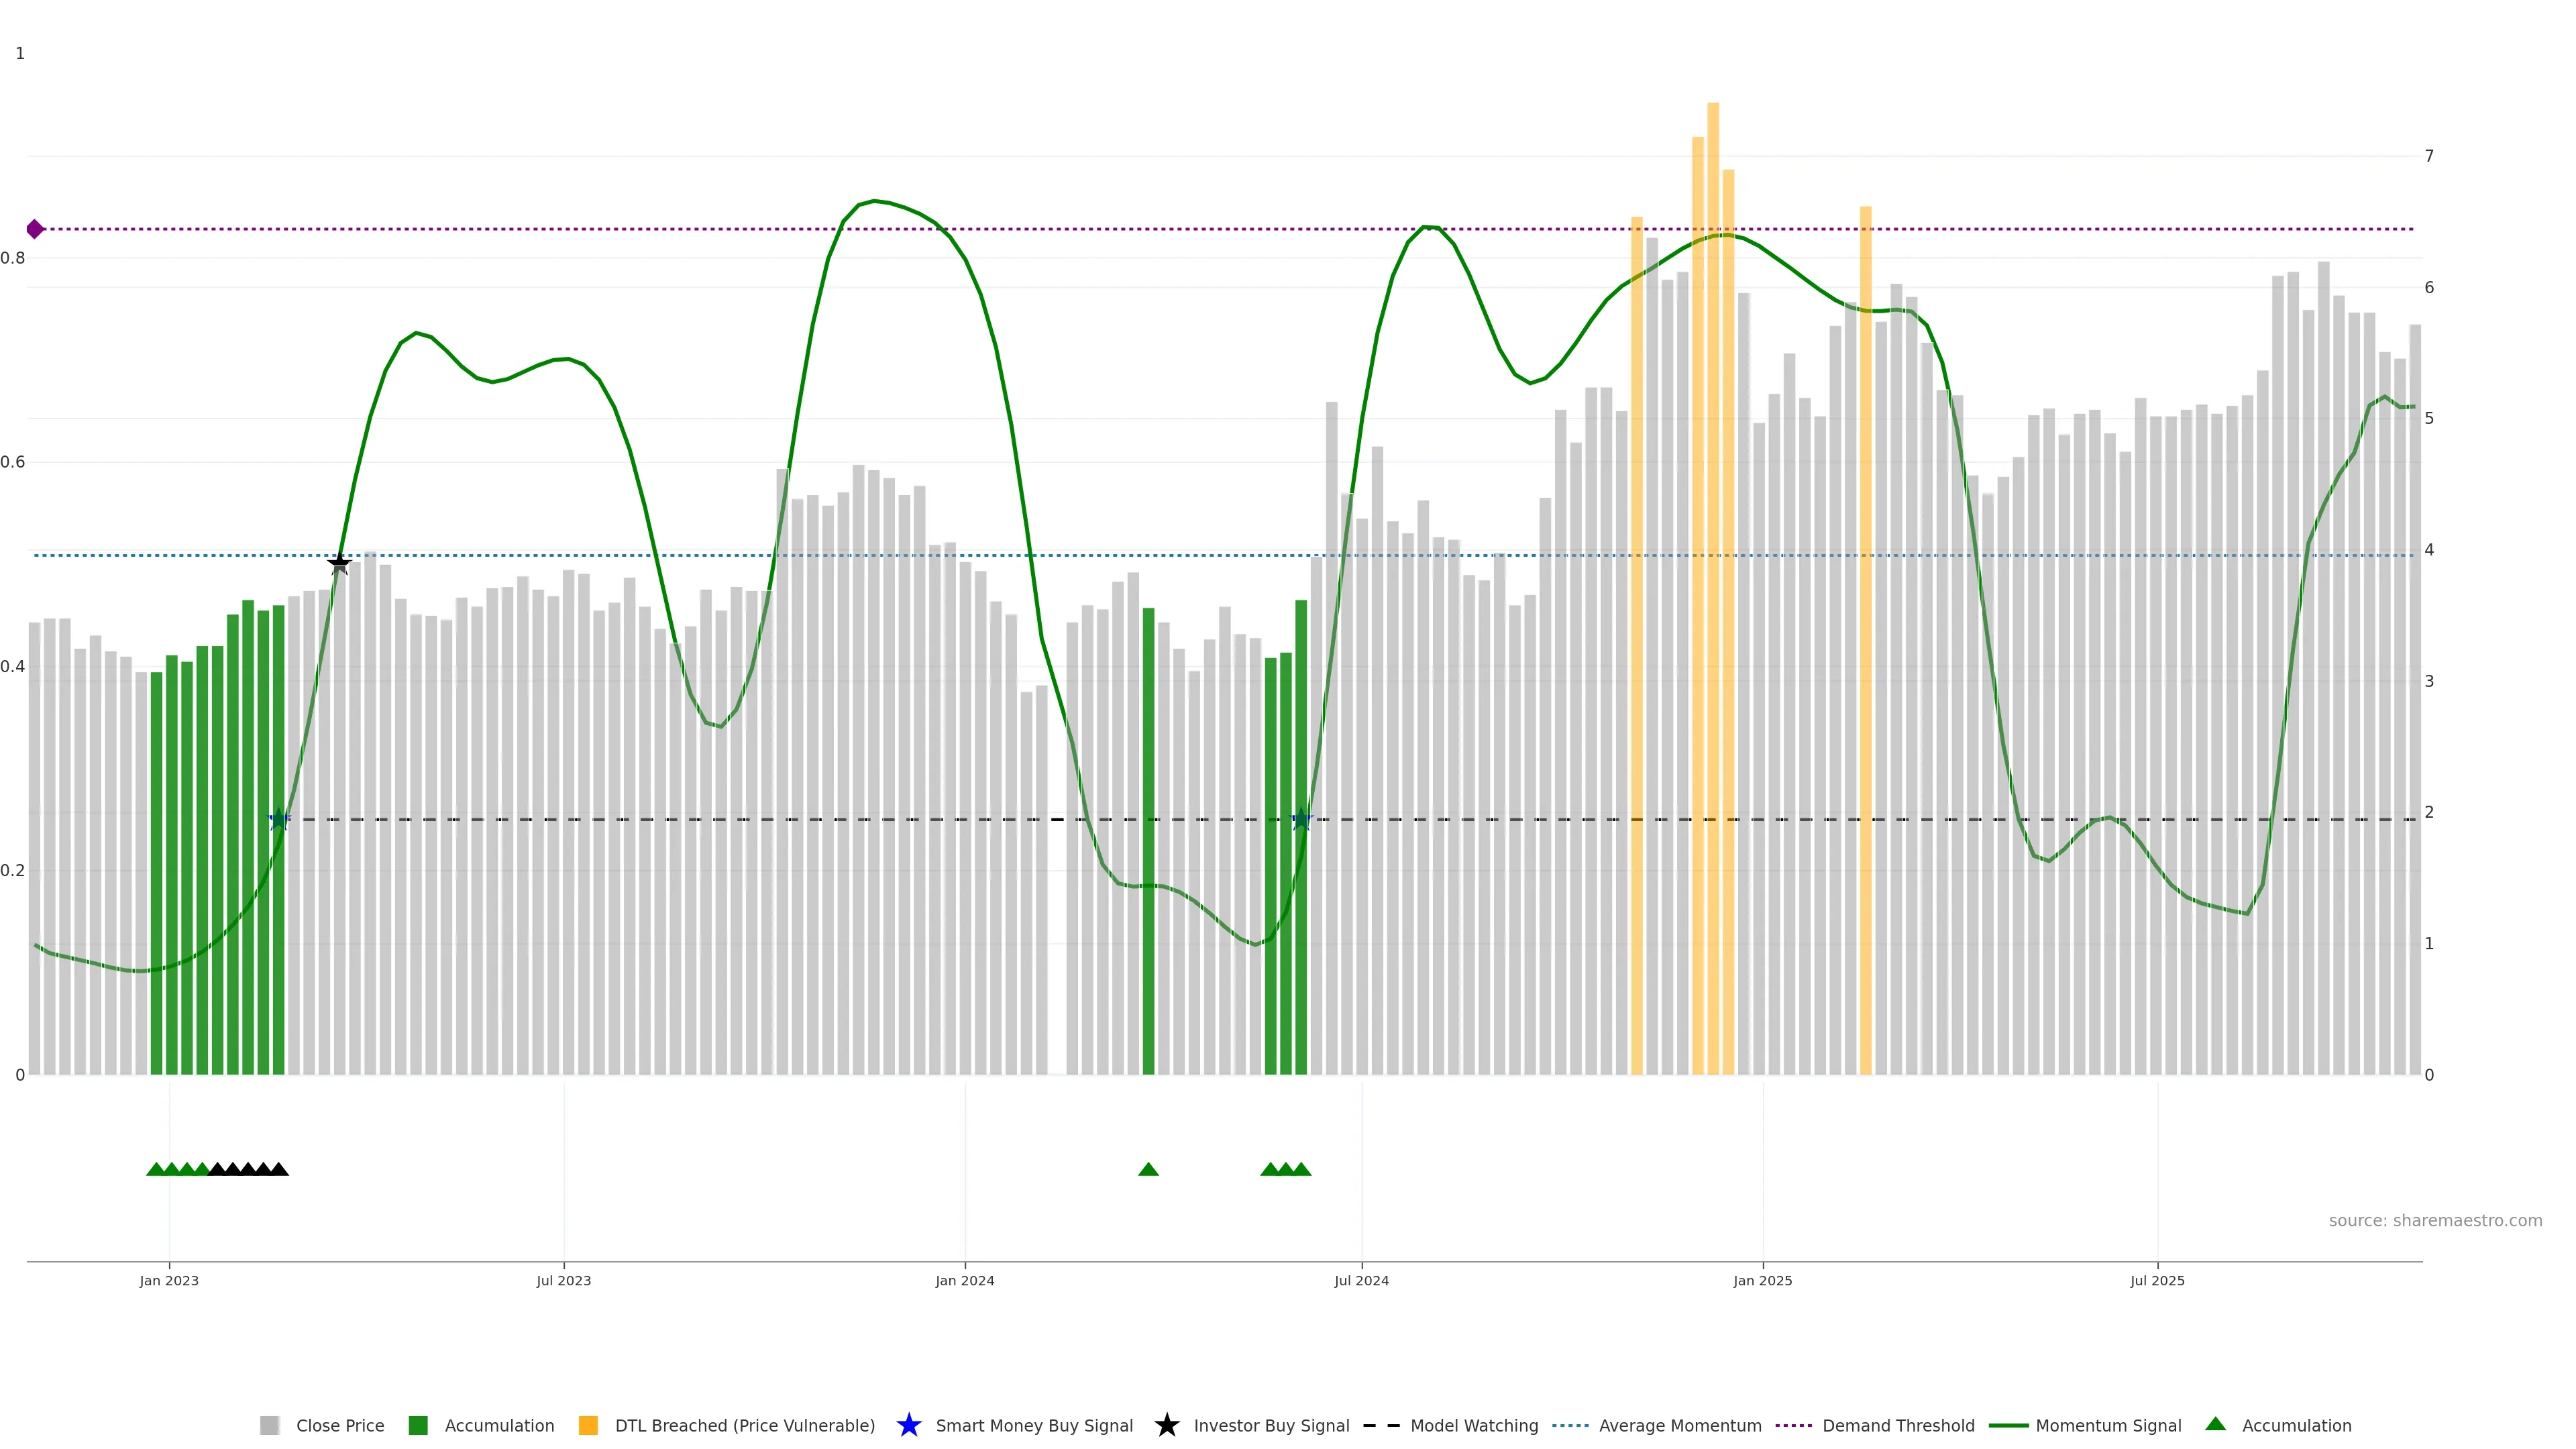2576x1449 pixels.
Task: Click the black Investor Buy Signal star on the chart
Action: 339,564
